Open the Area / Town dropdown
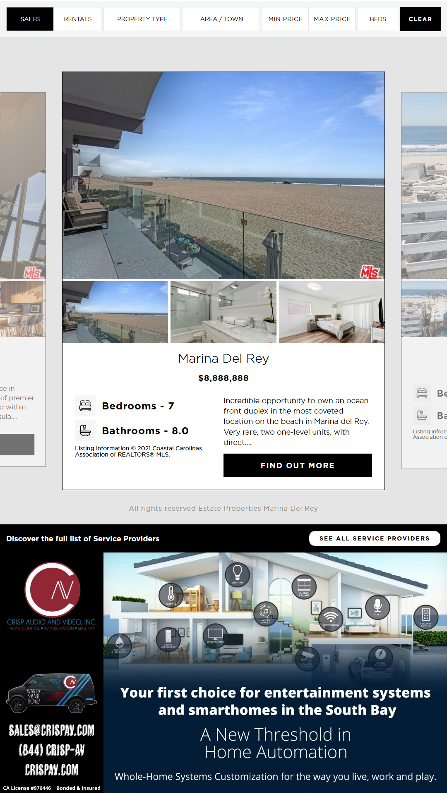Viewport: 447px width, 794px height. (x=221, y=19)
